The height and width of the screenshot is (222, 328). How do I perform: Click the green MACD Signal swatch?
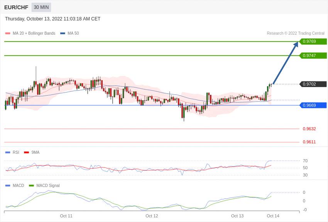coord(31,186)
